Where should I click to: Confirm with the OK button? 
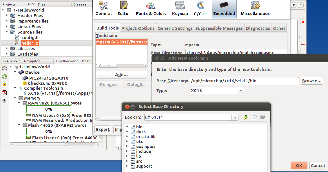tap(299, 166)
